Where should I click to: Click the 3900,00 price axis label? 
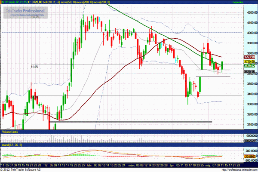[252, 43]
